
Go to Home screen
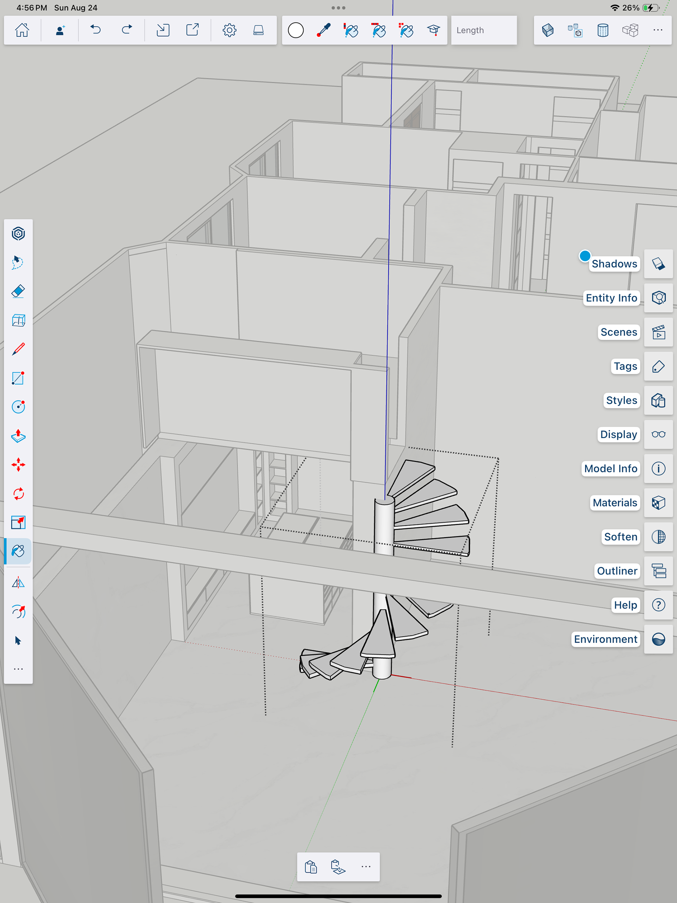22,30
